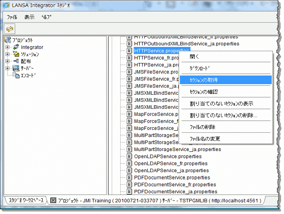This screenshot has width=284, height=214.
Task: Choose ファイルの削除 from context menu
Action: coord(226,127)
